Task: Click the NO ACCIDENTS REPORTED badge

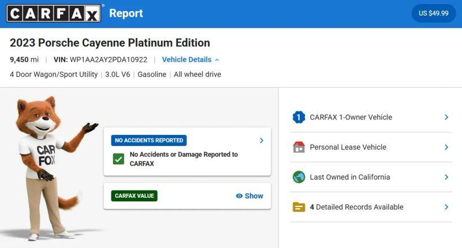Action: (149, 140)
